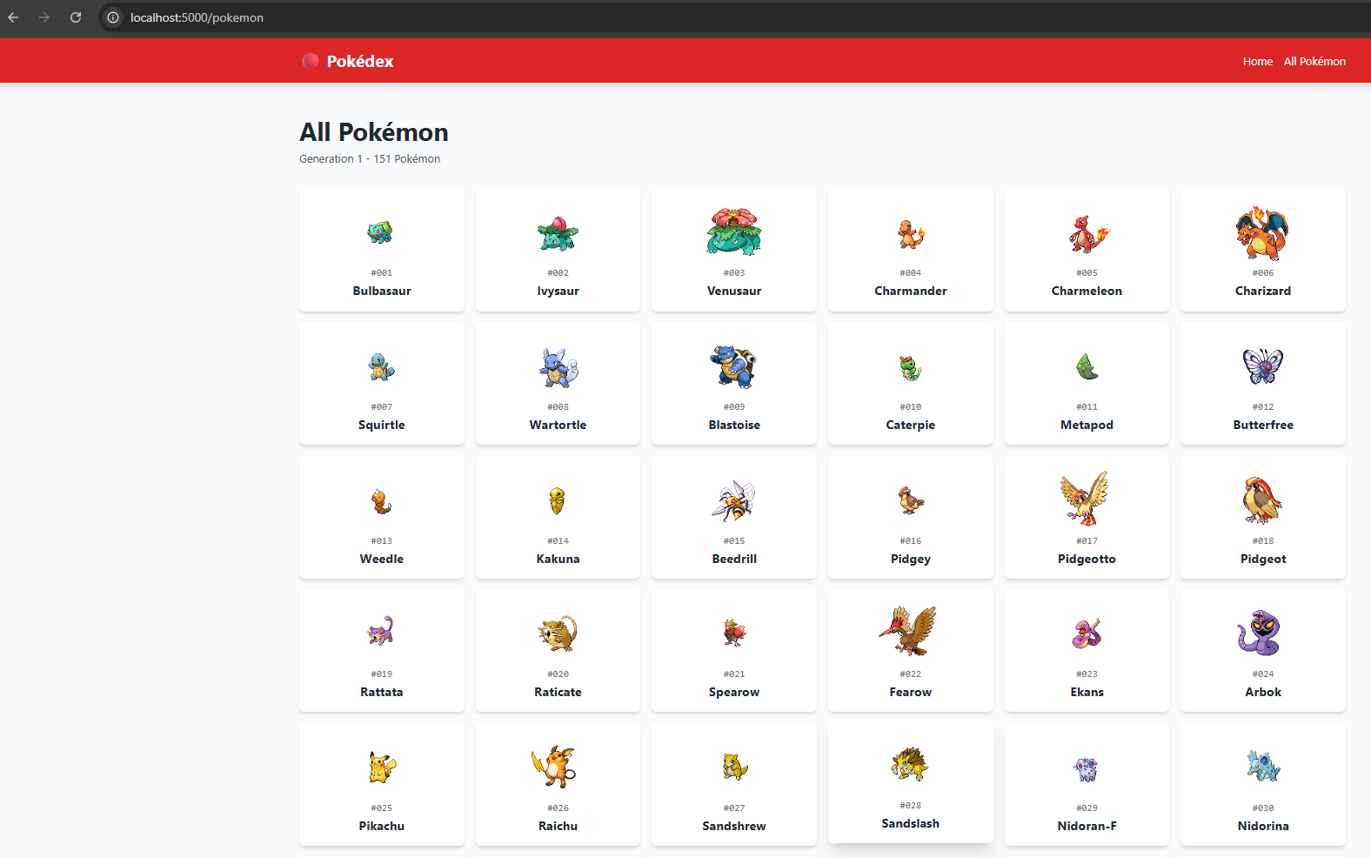Select the Butterfree sprite
Screen dimensions: 1371x858
pyautogui.click(x=1262, y=366)
